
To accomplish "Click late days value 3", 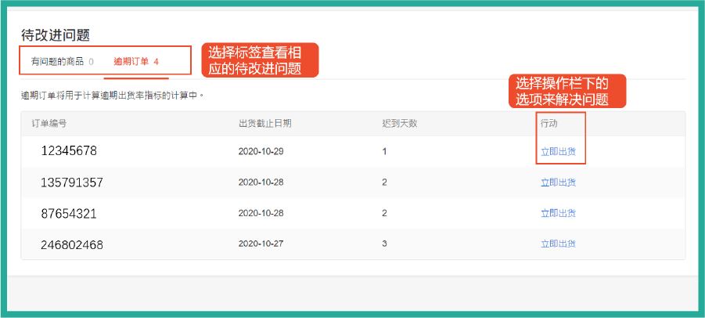I will pos(384,244).
